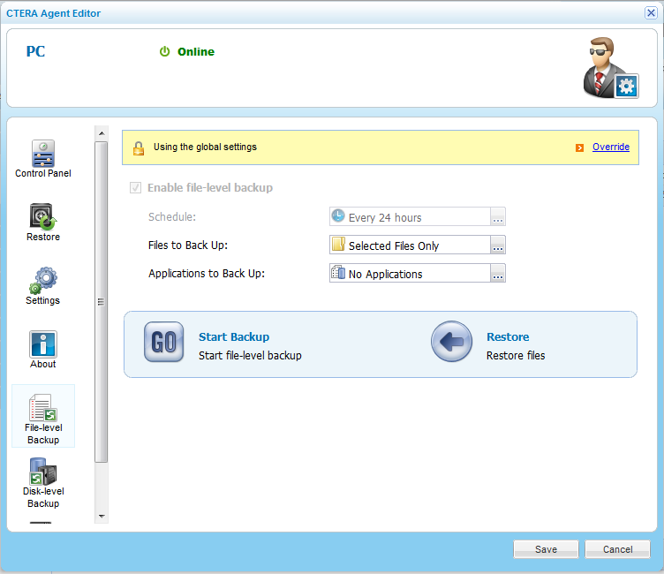664x574 pixels.
Task: Click the agent user avatar icon
Action: point(610,68)
